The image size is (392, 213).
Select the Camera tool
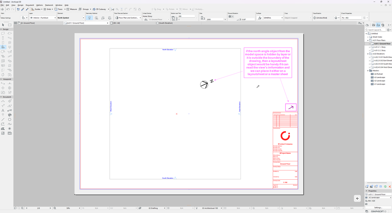(10, 92)
